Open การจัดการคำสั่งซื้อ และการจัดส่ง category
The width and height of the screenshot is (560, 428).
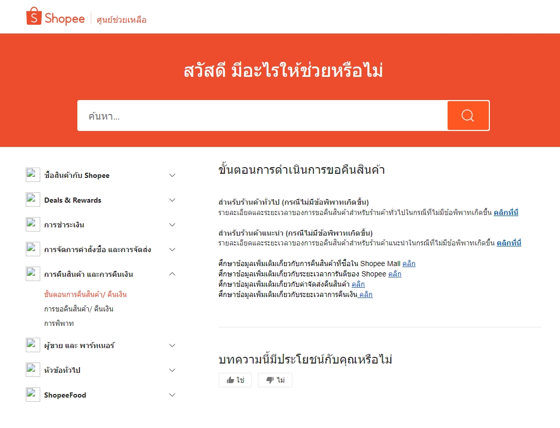pyautogui.click(x=97, y=250)
